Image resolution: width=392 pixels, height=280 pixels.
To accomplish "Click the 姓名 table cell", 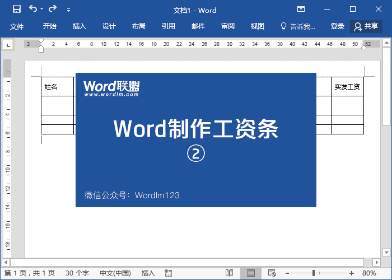I will [58, 86].
